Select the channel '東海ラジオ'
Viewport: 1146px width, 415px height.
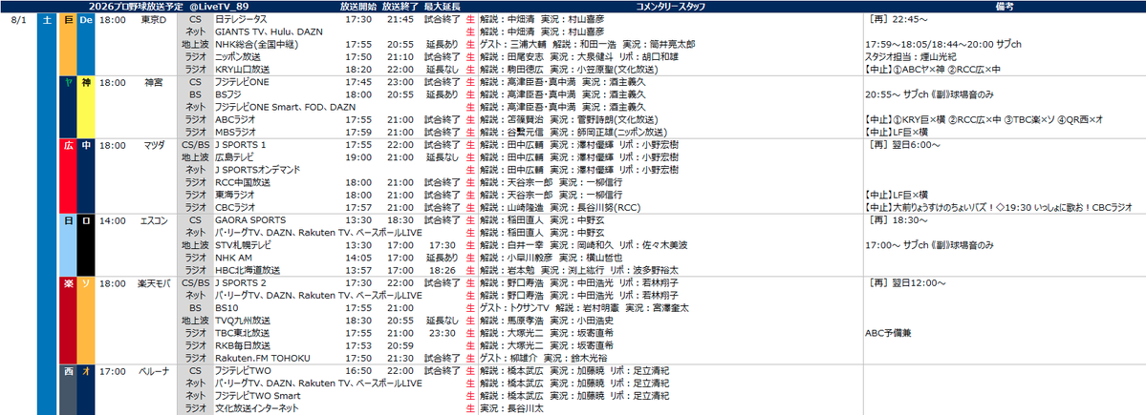(234, 195)
